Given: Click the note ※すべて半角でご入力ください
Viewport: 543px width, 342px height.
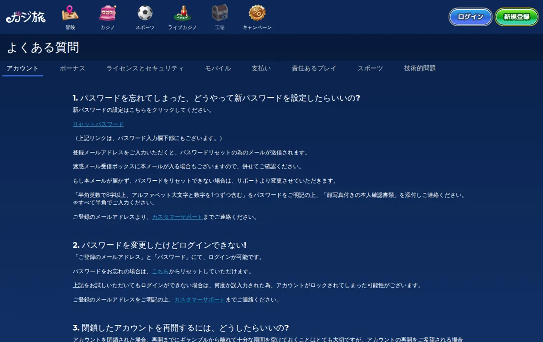Looking at the screenshot, I should [114, 203].
